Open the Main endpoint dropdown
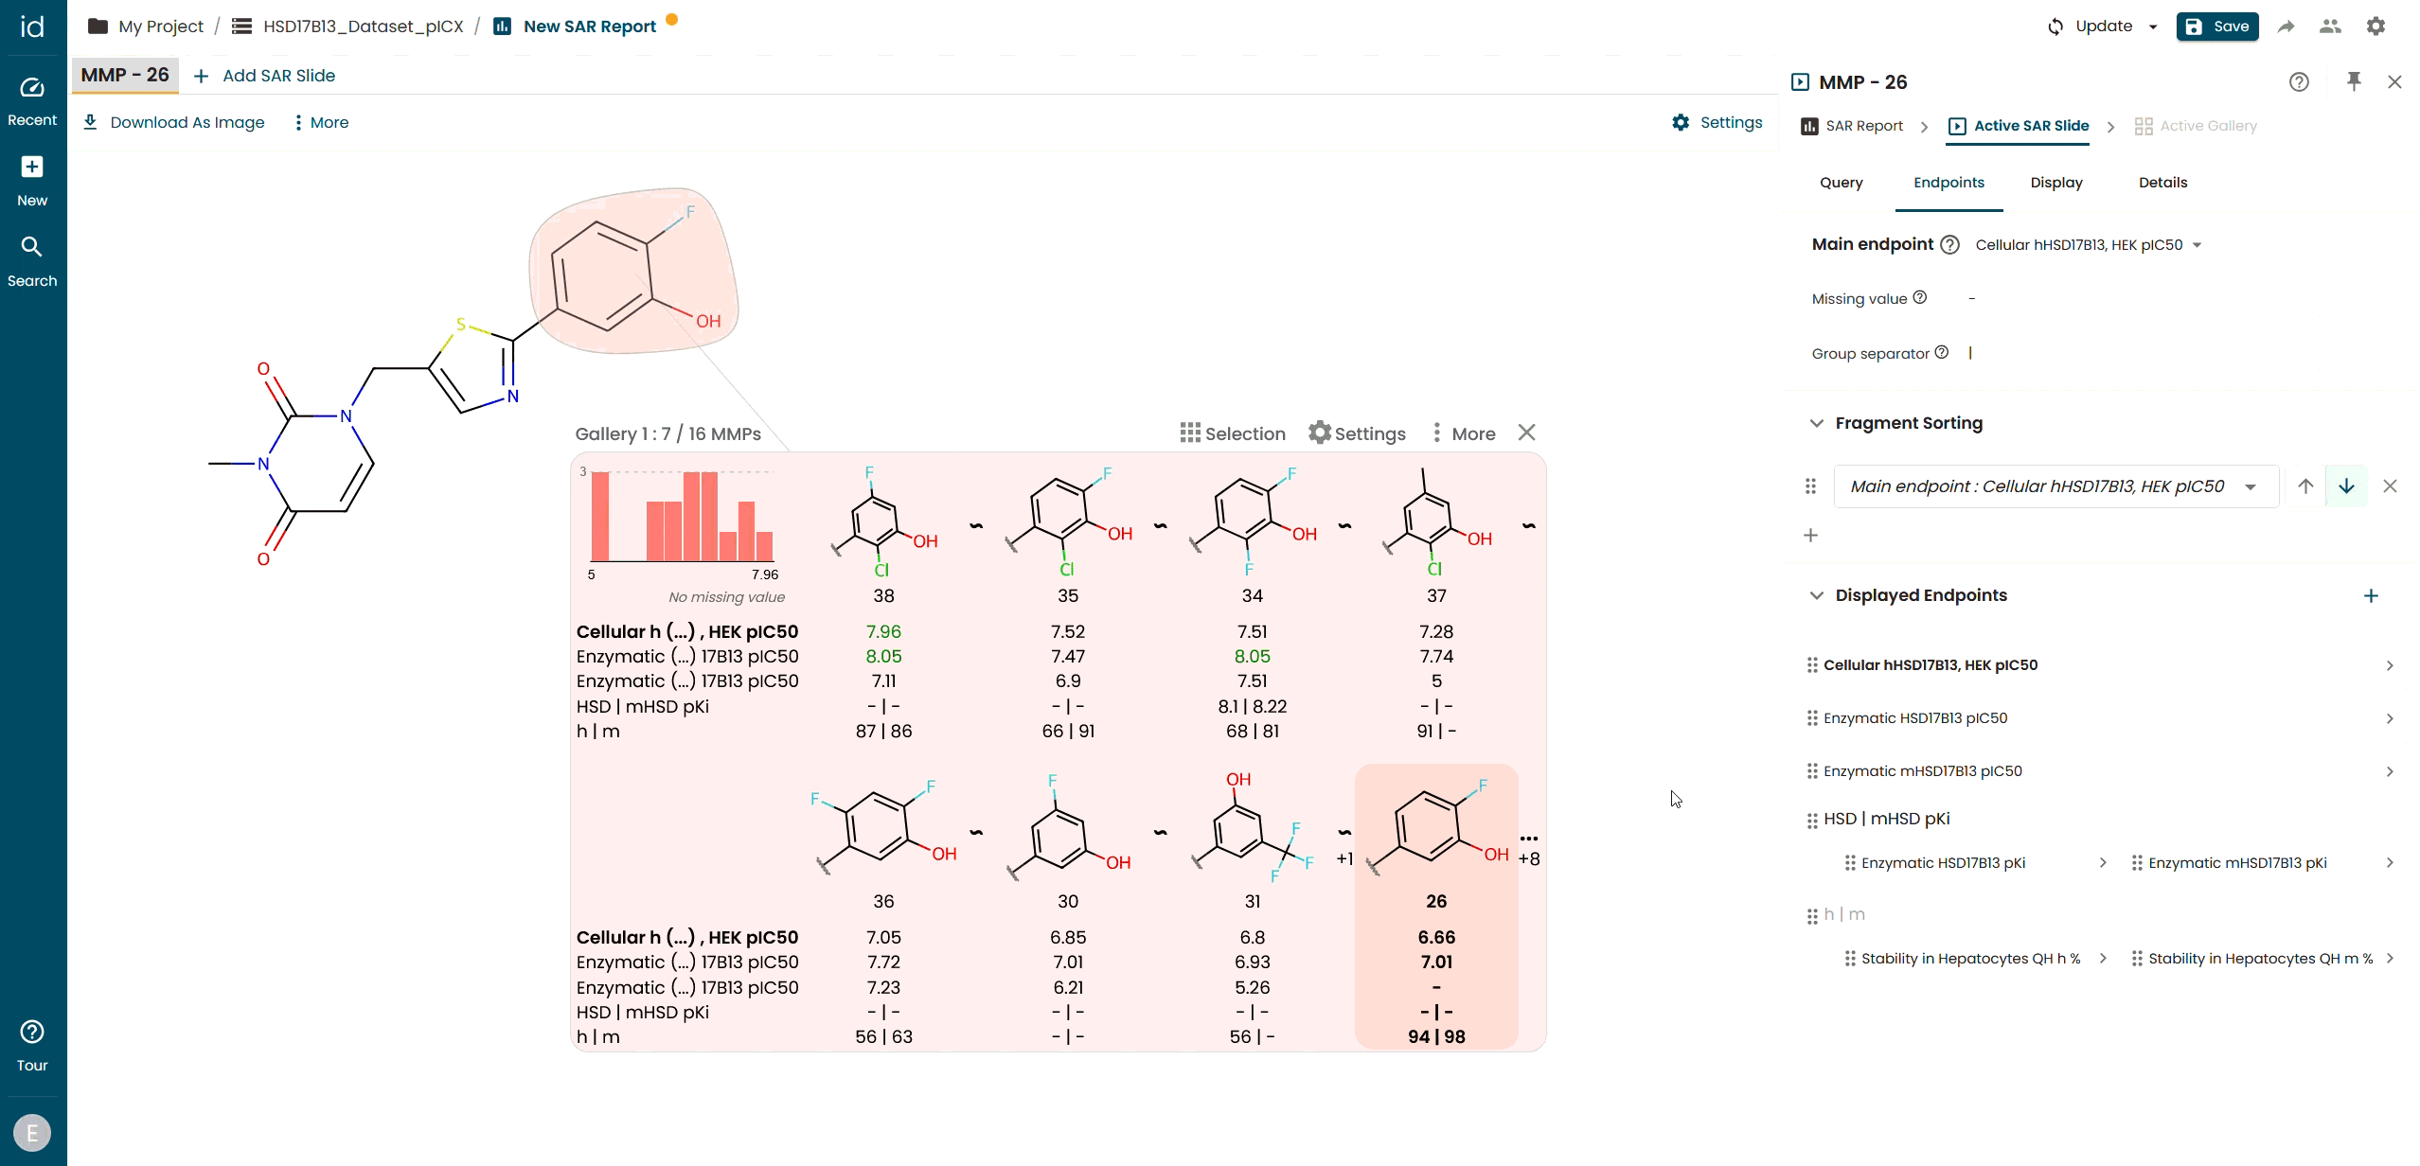This screenshot has width=2420, height=1166. click(2088, 245)
